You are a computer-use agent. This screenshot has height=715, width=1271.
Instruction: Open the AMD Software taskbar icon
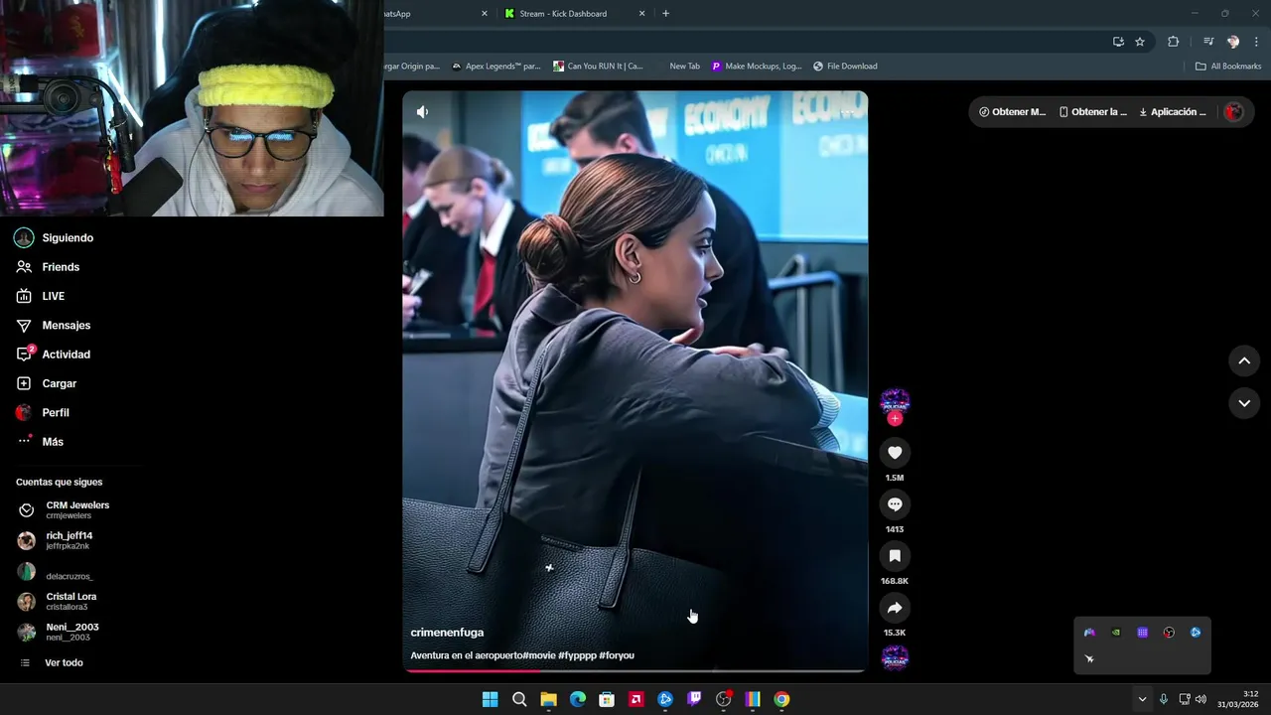[x=636, y=699]
